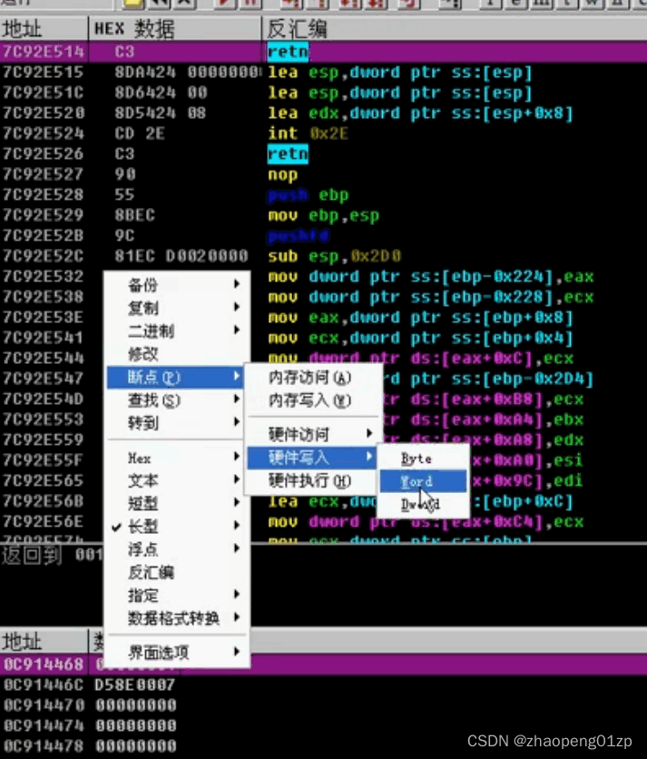
Task: Click 'mov eax,dword ptr ss:[ebp+0x8]'
Action: pyautogui.click(x=420, y=318)
